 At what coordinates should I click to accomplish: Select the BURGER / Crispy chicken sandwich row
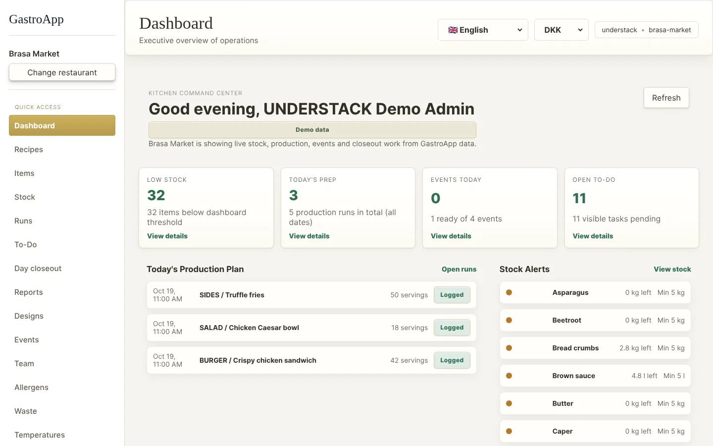311,360
